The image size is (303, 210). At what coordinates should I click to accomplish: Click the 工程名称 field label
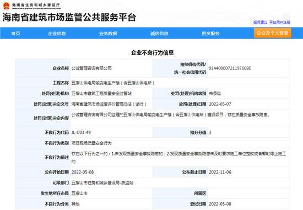pos(61,83)
